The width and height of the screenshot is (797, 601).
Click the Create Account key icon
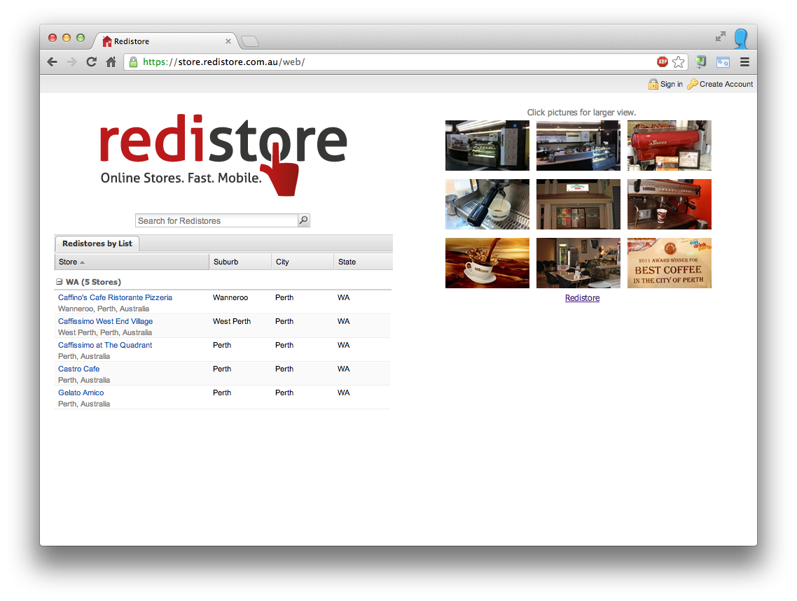[x=692, y=84]
